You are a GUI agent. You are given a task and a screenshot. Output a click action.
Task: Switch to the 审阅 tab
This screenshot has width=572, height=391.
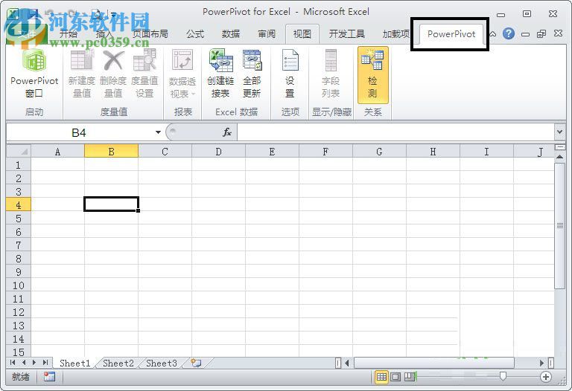pyautogui.click(x=267, y=34)
